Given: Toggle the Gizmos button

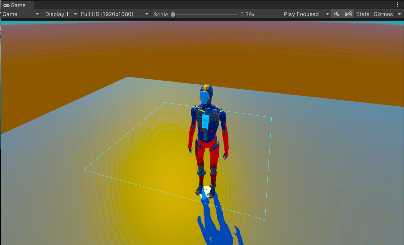Looking at the screenshot, I should [383, 14].
